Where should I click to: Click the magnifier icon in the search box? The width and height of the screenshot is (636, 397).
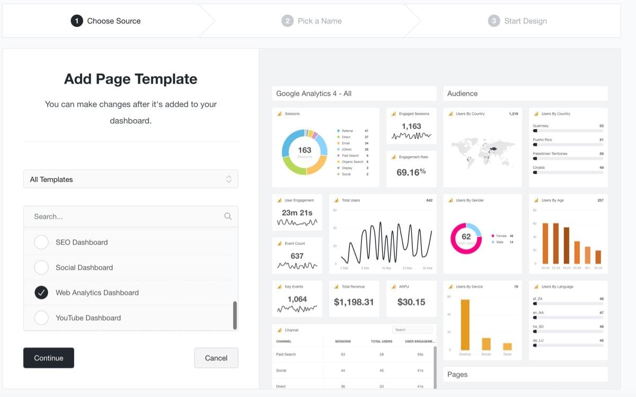[x=228, y=216]
